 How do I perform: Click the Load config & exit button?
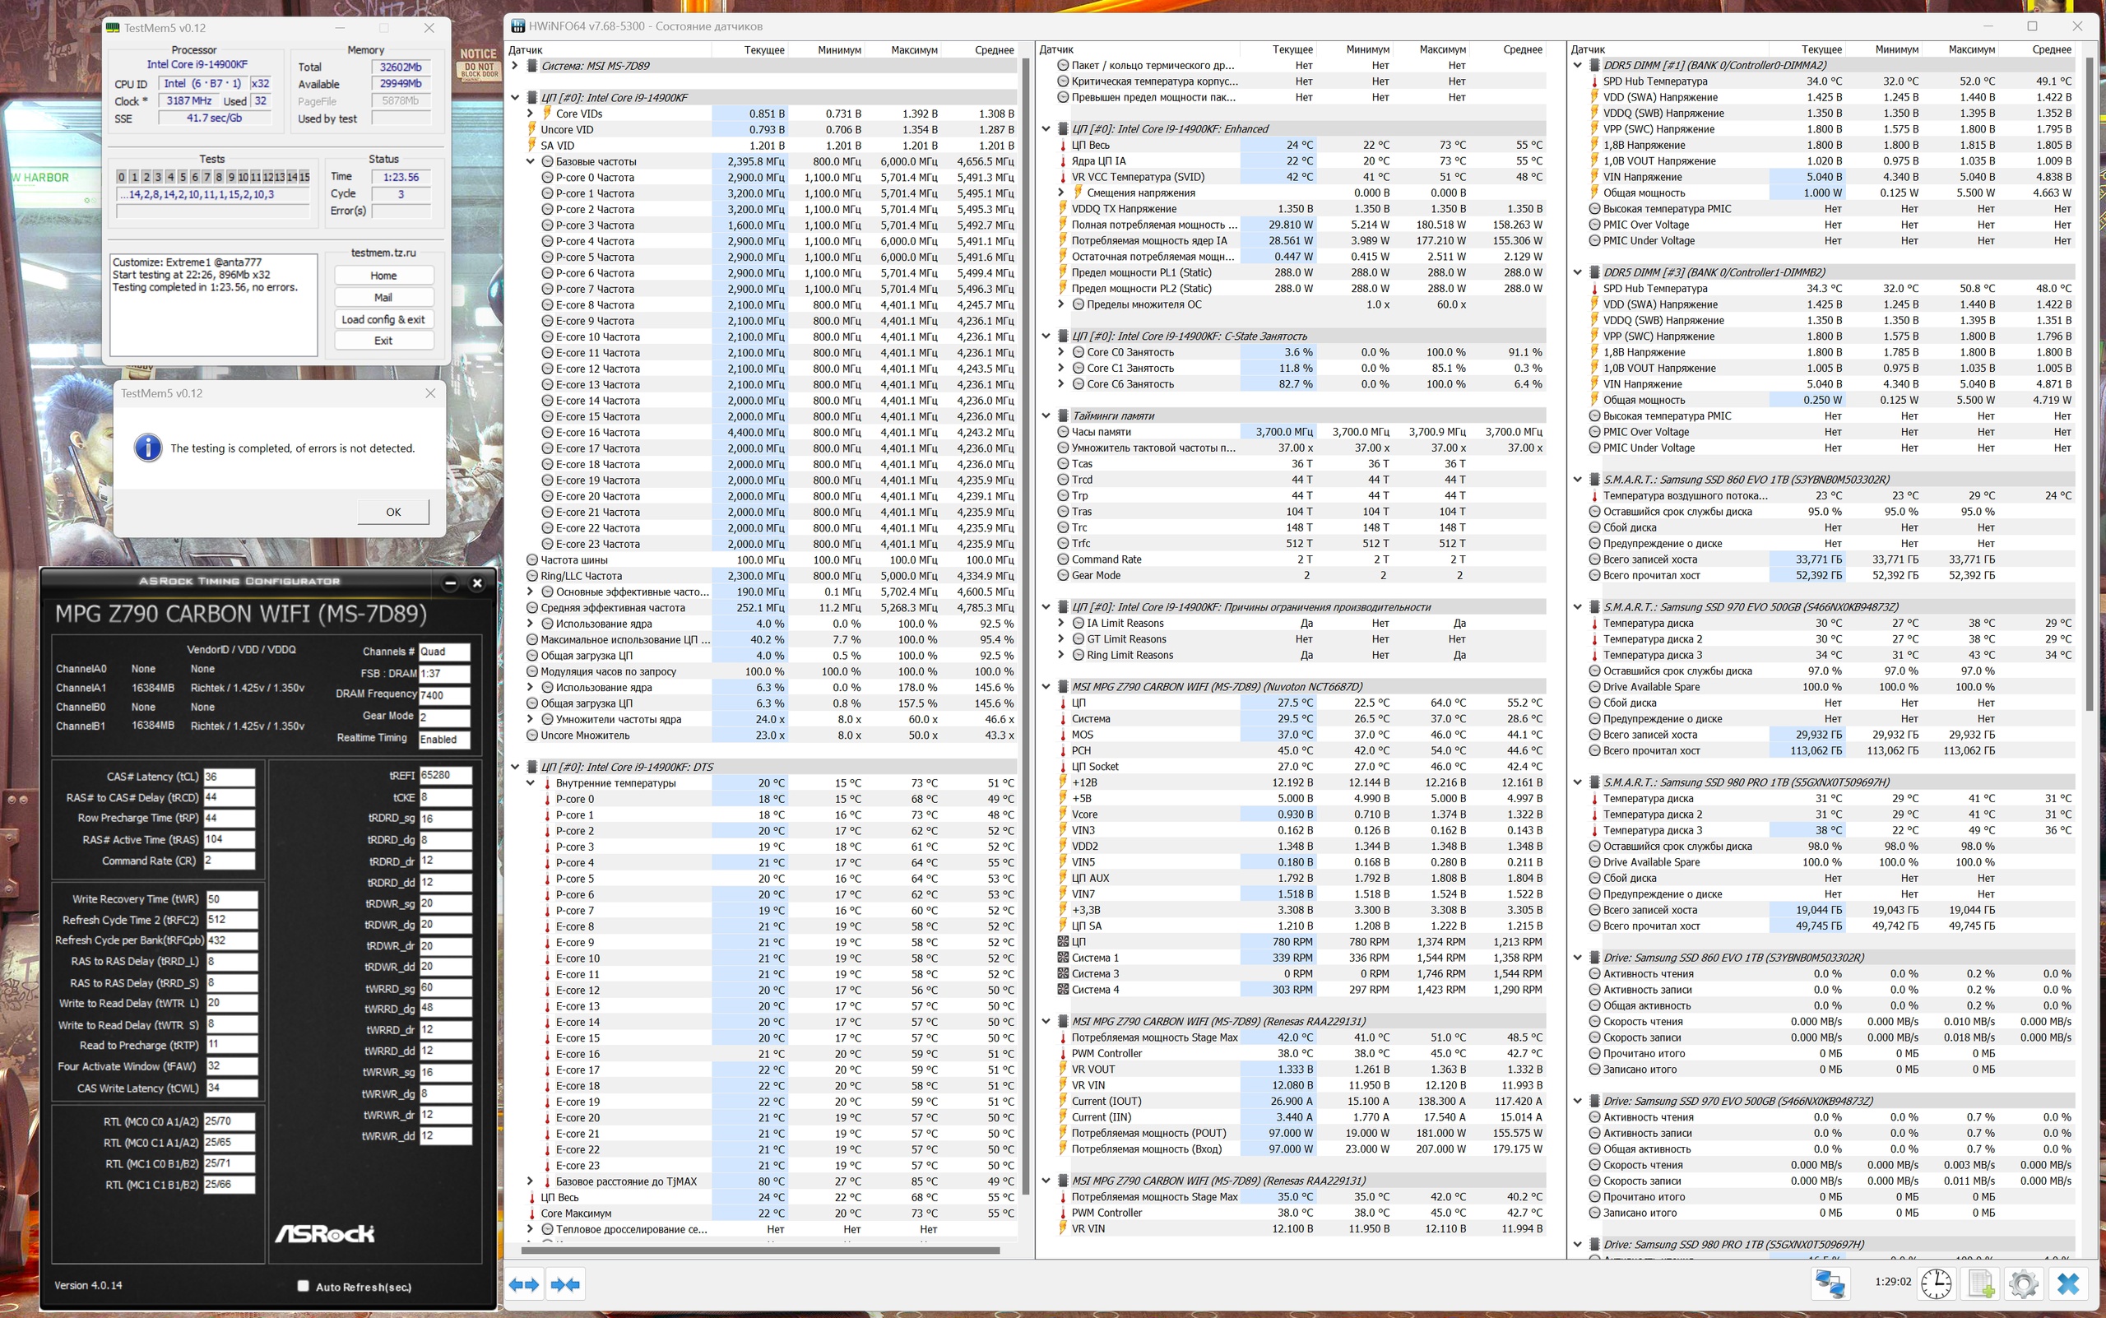(x=383, y=319)
